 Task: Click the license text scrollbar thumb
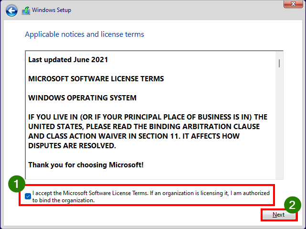279,63
